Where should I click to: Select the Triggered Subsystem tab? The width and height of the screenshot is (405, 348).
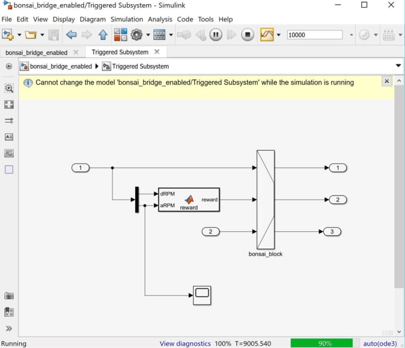(x=120, y=52)
